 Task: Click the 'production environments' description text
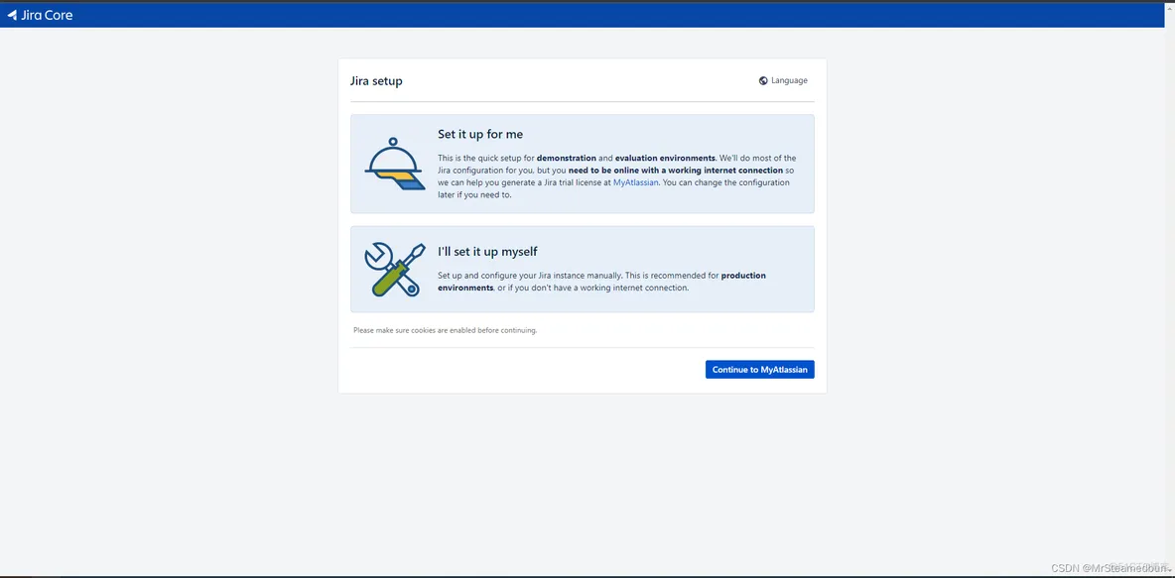click(601, 282)
